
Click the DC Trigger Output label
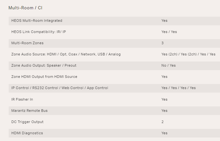tap(27, 122)
